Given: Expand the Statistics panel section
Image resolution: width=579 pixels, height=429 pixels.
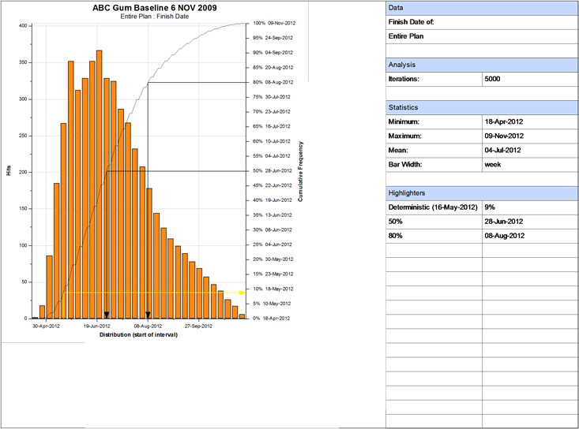Looking at the screenshot, I should pyautogui.click(x=482, y=107).
